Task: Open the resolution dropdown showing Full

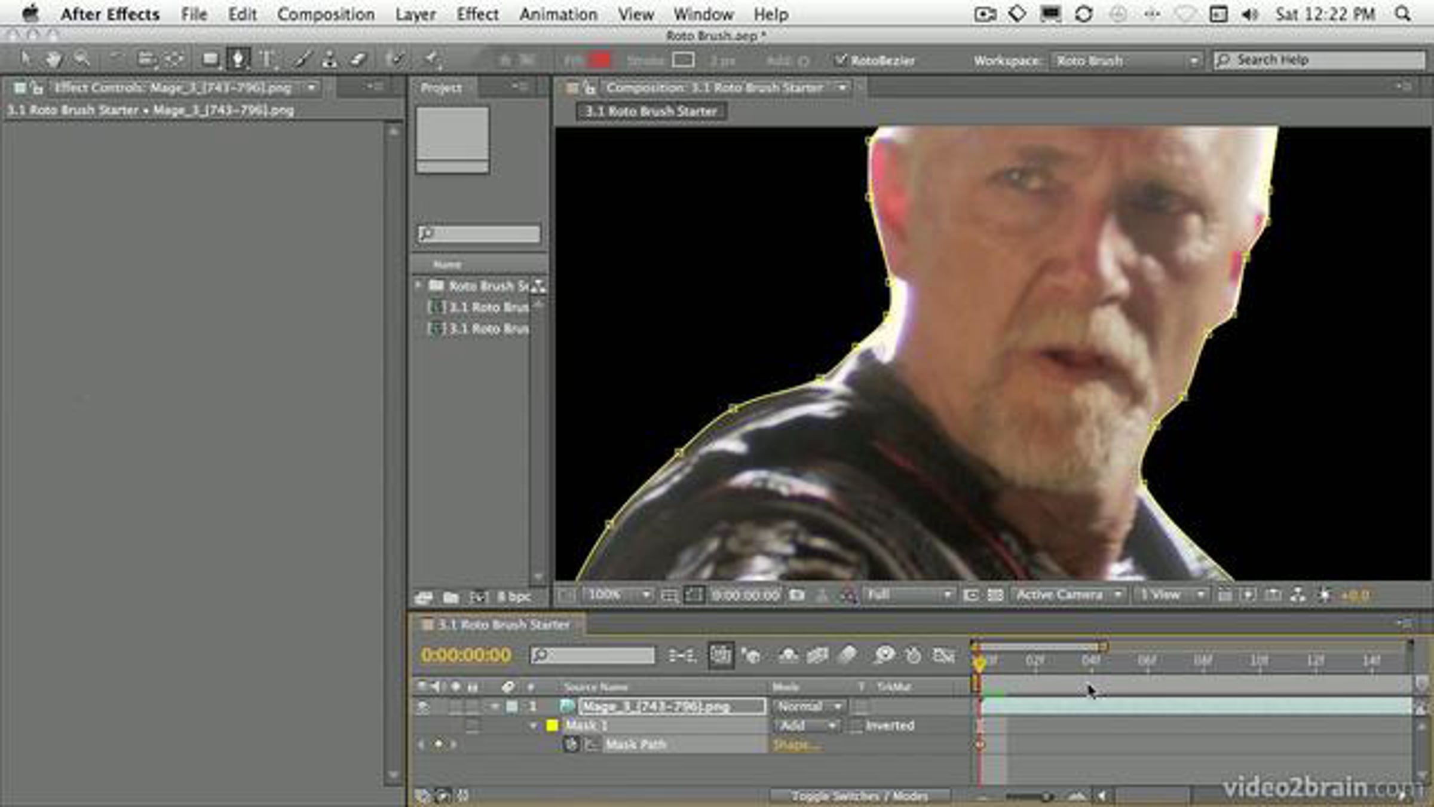Action: [909, 595]
